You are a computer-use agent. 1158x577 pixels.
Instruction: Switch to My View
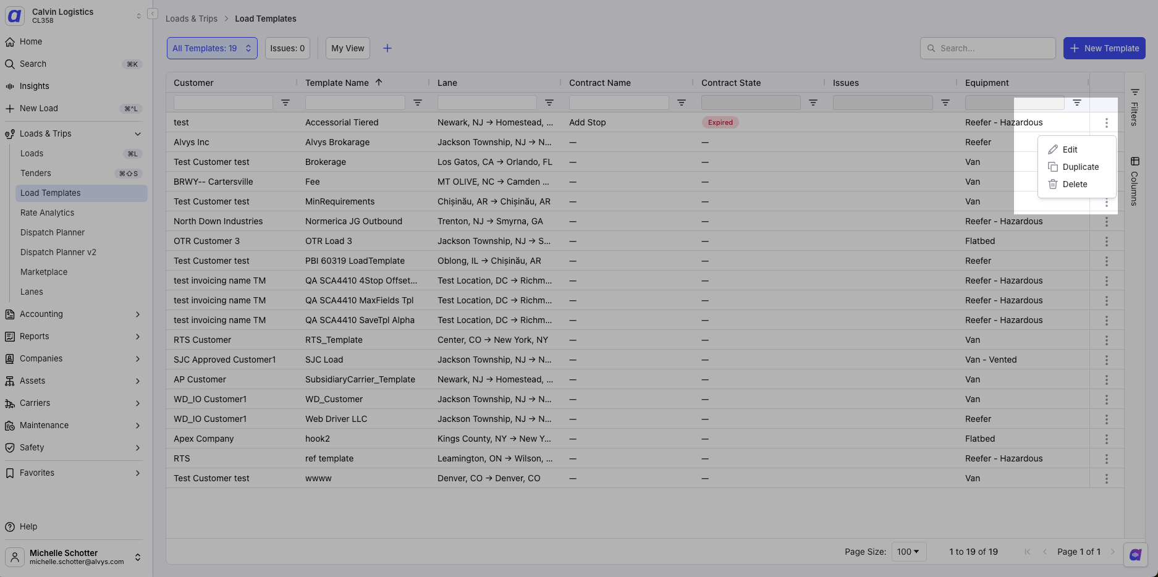click(348, 48)
